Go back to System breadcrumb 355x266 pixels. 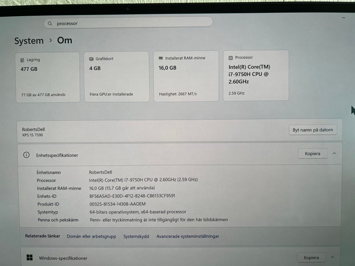click(x=29, y=41)
